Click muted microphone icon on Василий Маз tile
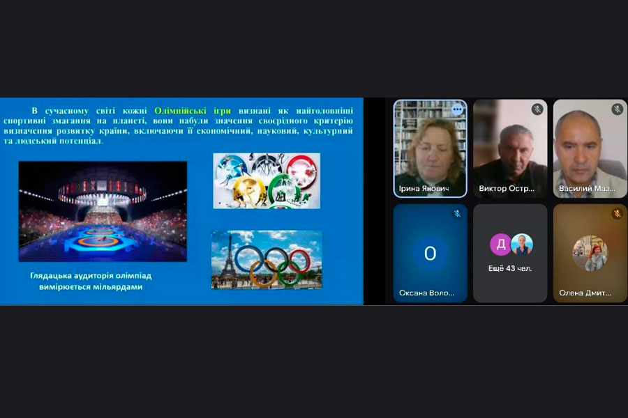The width and height of the screenshot is (628, 418). pyautogui.click(x=618, y=109)
